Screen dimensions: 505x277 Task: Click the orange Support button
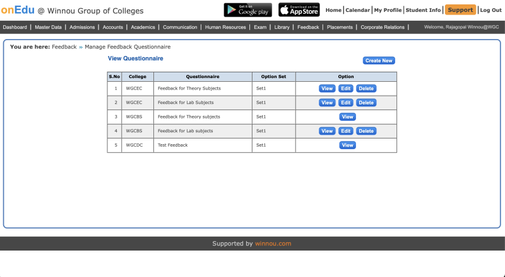click(460, 10)
